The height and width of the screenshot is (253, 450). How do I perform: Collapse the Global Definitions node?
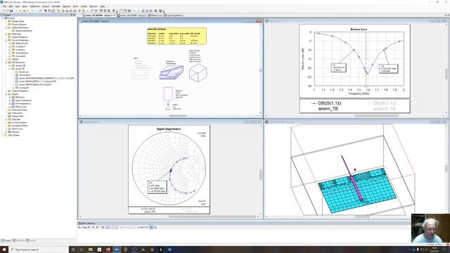click(6, 27)
